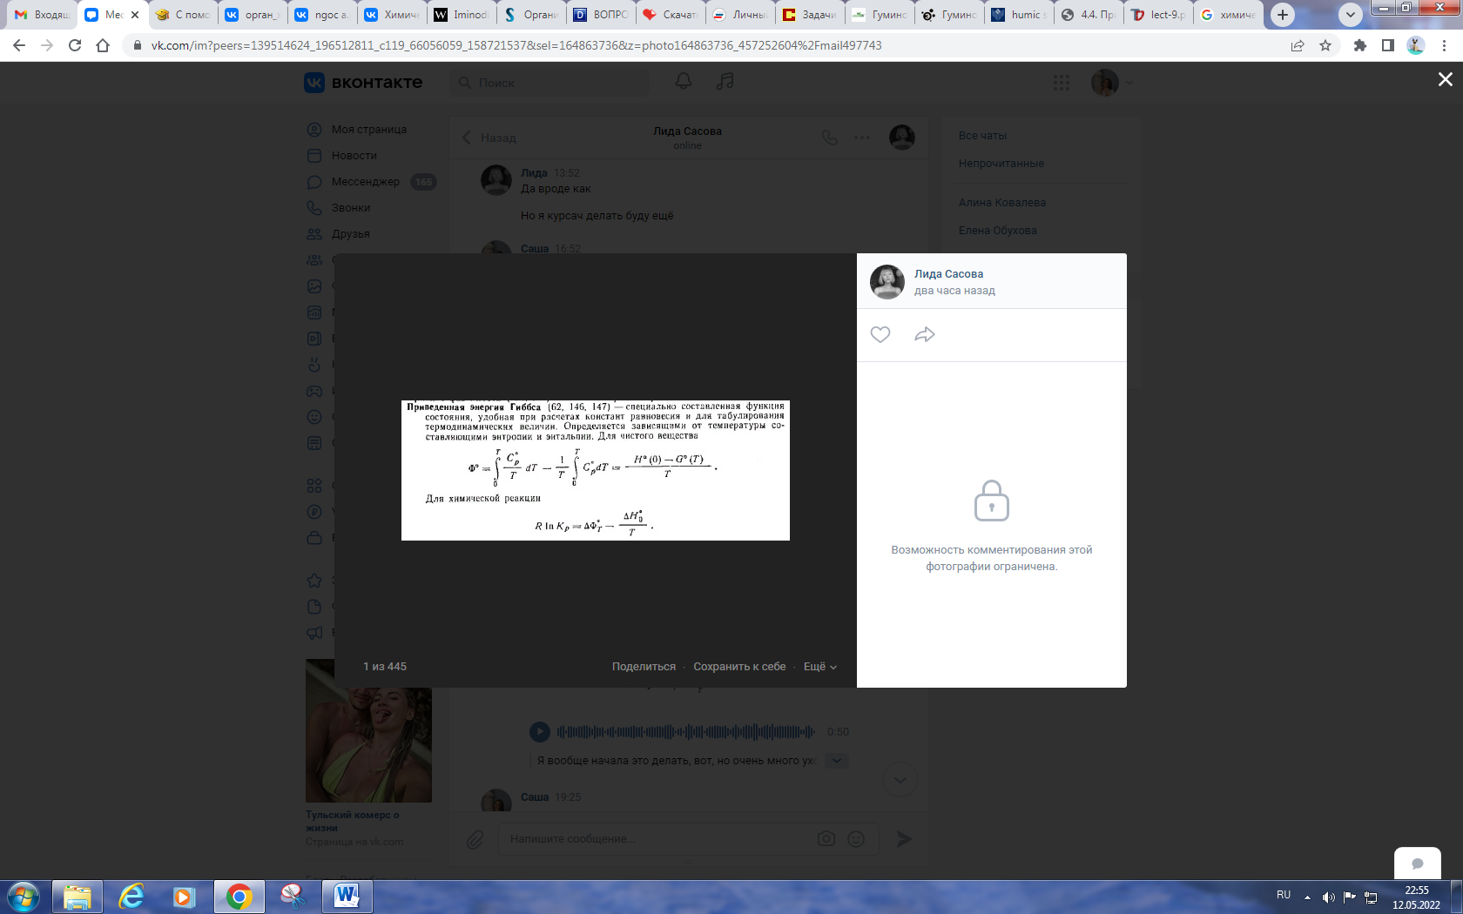Seek within the voice message waveform
Image resolution: width=1463 pixels, height=914 pixels.
(686, 732)
